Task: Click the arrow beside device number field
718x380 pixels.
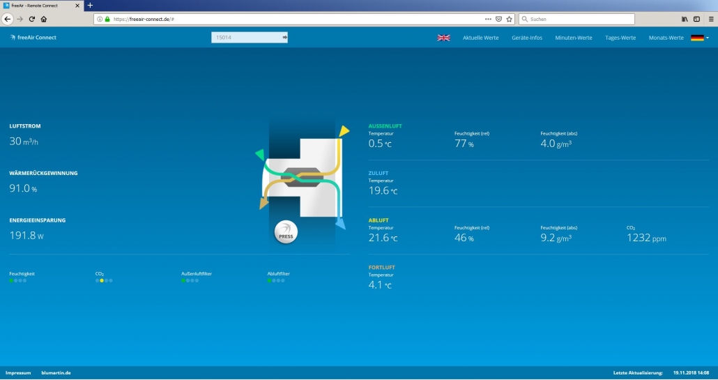Action: pyautogui.click(x=284, y=38)
